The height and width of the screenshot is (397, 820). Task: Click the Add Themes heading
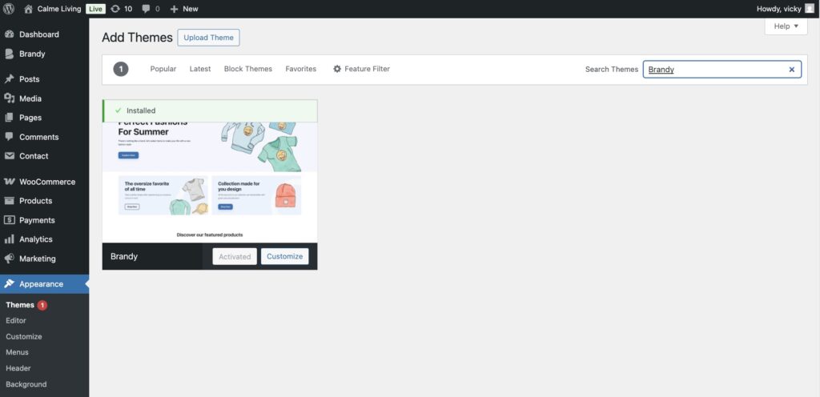pyautogui.click(x=137, y=38)
